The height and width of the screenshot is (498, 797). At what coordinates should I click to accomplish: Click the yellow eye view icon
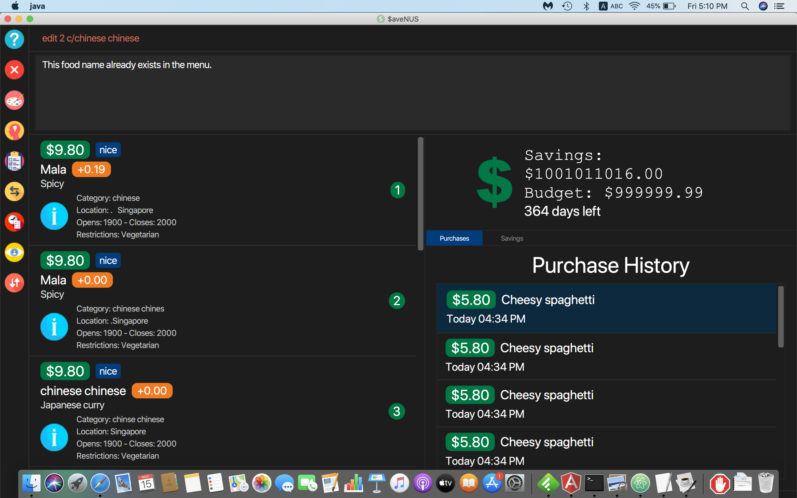coord(14,252)
